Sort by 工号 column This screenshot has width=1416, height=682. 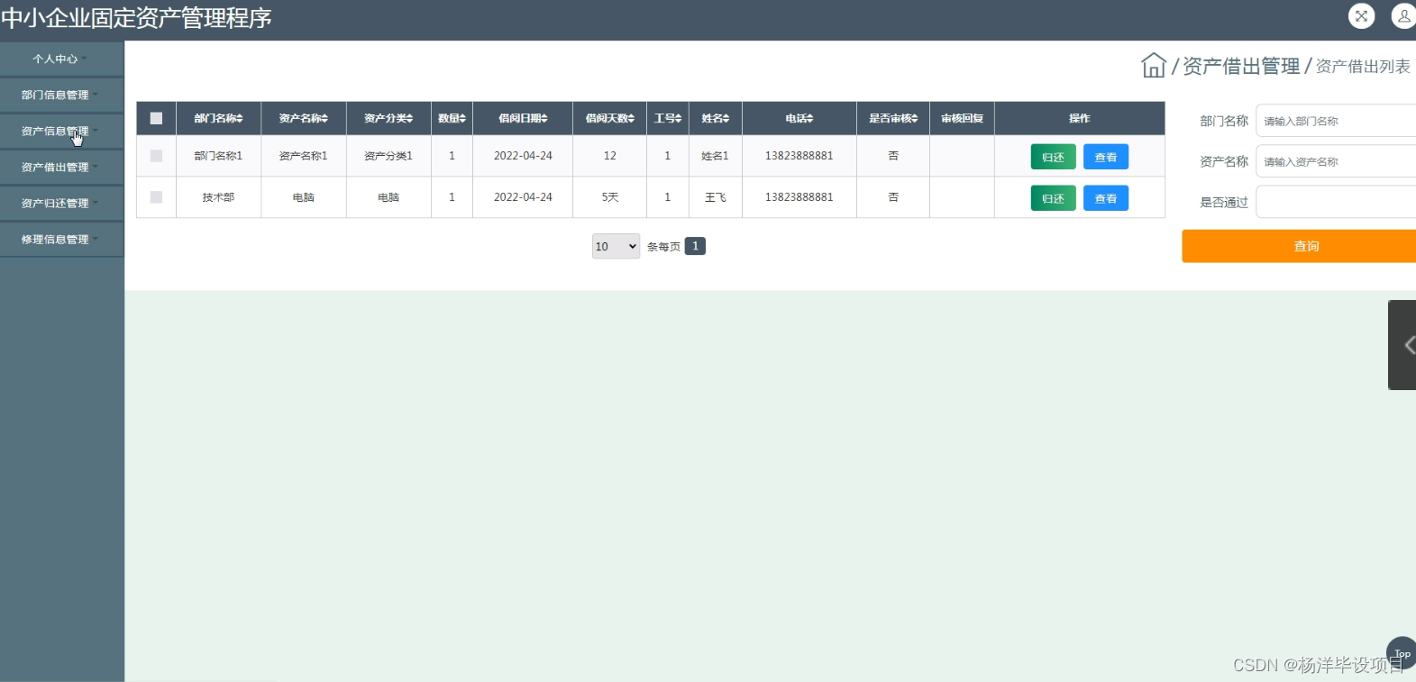coord(668,118)
